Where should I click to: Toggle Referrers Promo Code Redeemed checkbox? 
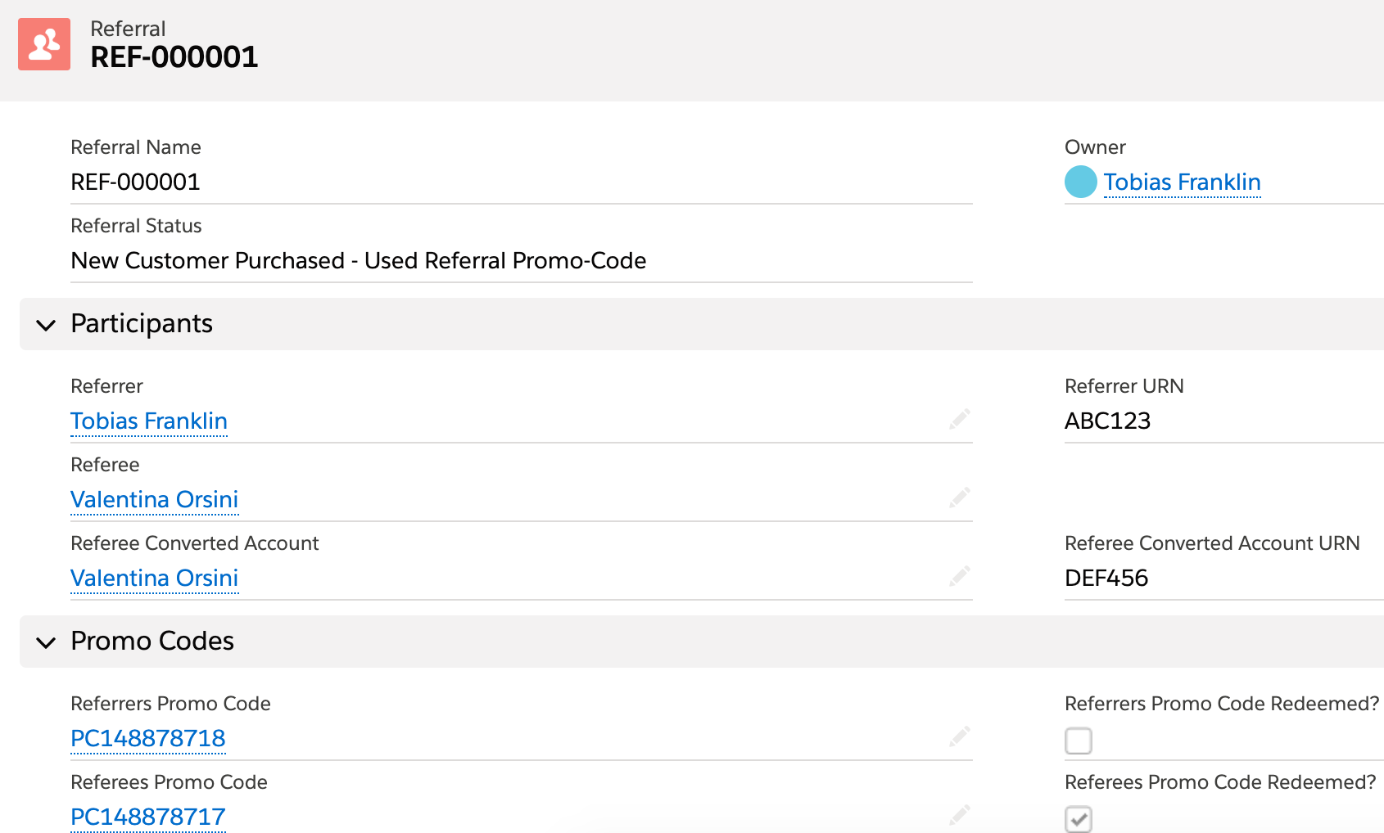click(1079, 741)
